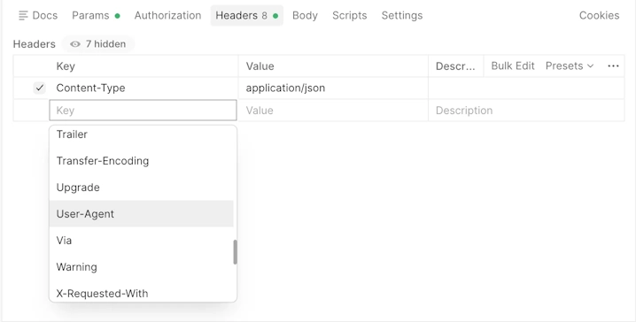This screenshot has height=322, width=636.
Task: Click the suggestion list scrollbar thumb
Action: pos(236,252)
